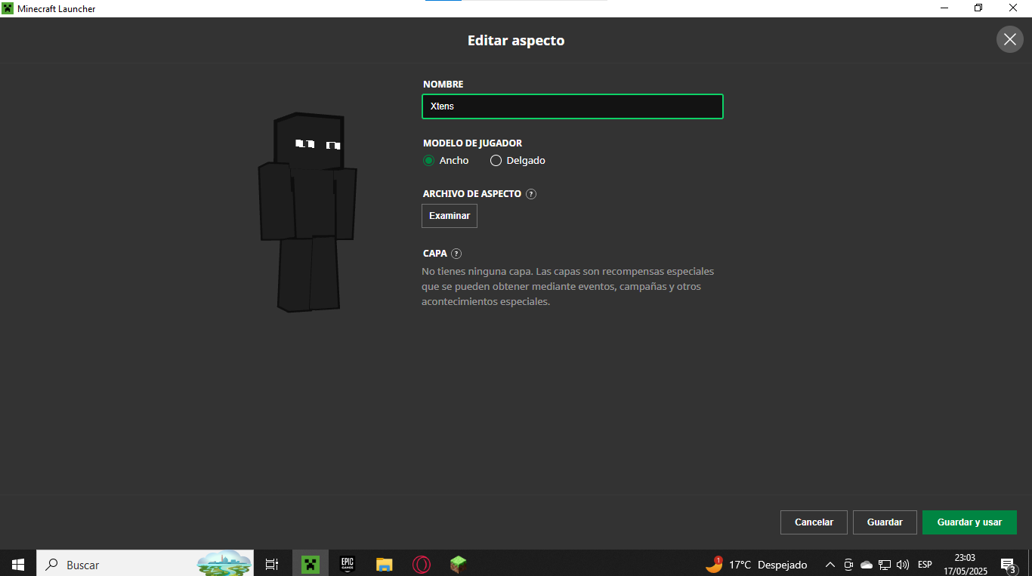Image resolution: width=1032 pixels, height=576 pixels.
Task: Launch Opera browser from the taskbar
Action: pyautogui.click(x=422, y=564)
